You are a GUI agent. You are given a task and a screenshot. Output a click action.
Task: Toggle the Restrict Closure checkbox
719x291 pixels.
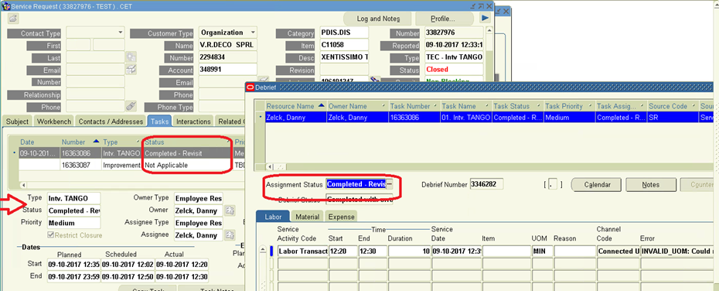point(51,235)
